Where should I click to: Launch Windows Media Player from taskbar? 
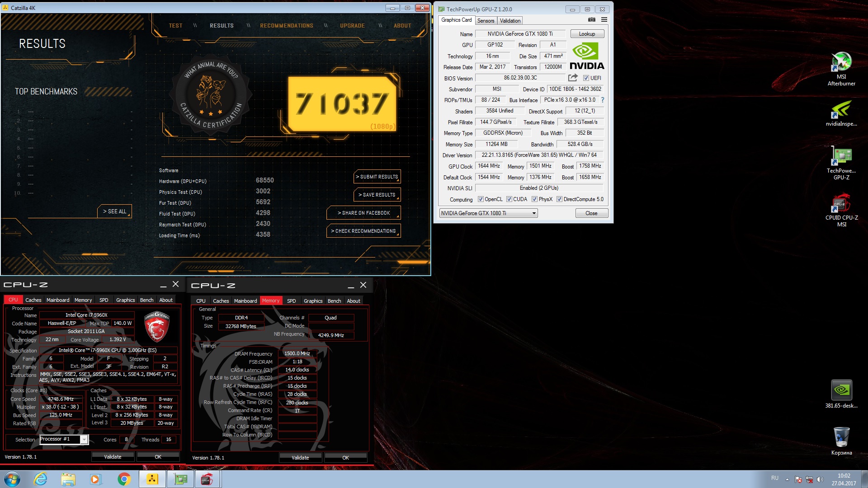tap(96, 479)
